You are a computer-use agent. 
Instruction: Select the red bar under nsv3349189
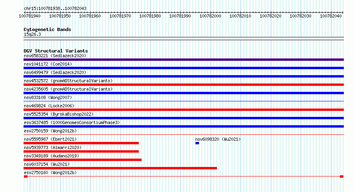coord(83,160)
